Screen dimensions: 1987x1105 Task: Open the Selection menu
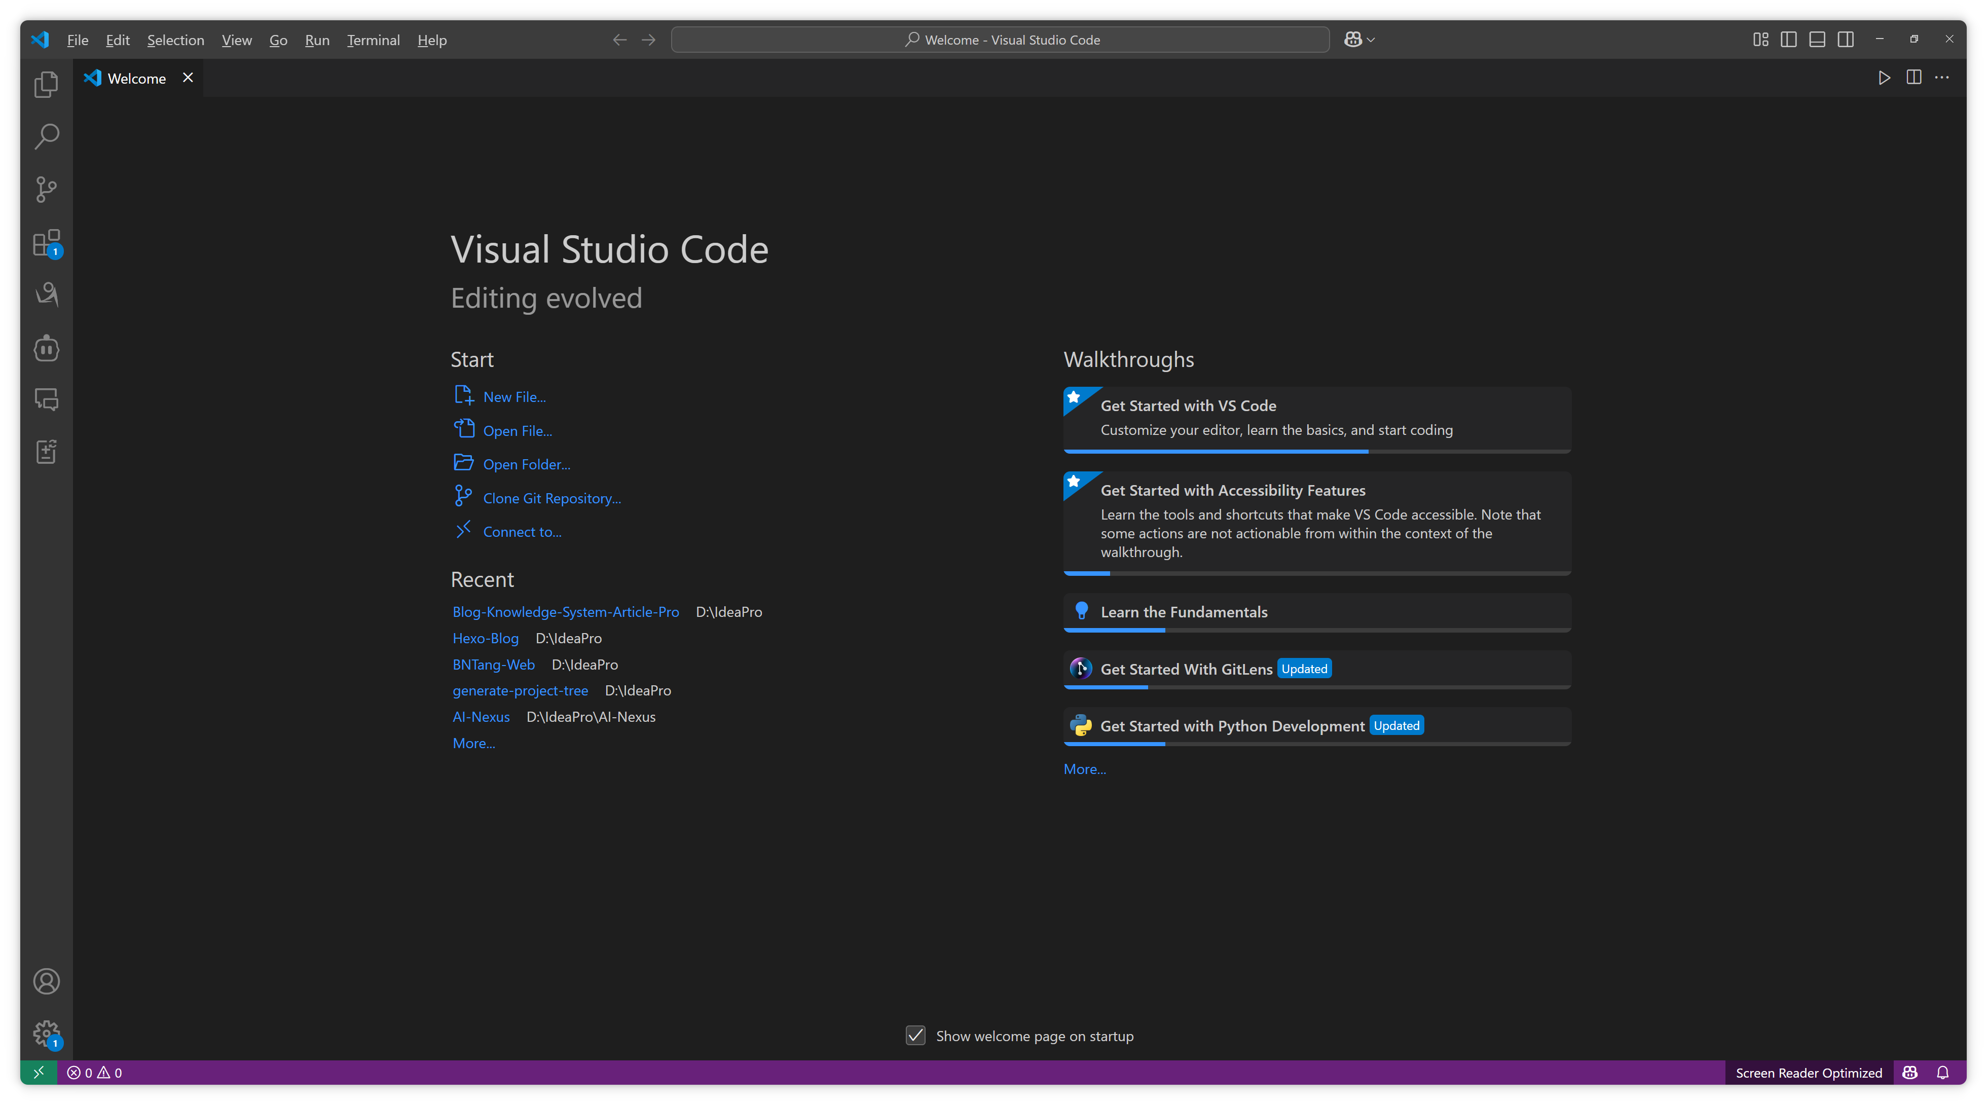click(176, 40)
